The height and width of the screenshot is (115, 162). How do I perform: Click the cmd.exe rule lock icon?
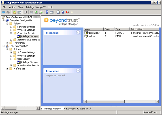(x=86, y=36)
